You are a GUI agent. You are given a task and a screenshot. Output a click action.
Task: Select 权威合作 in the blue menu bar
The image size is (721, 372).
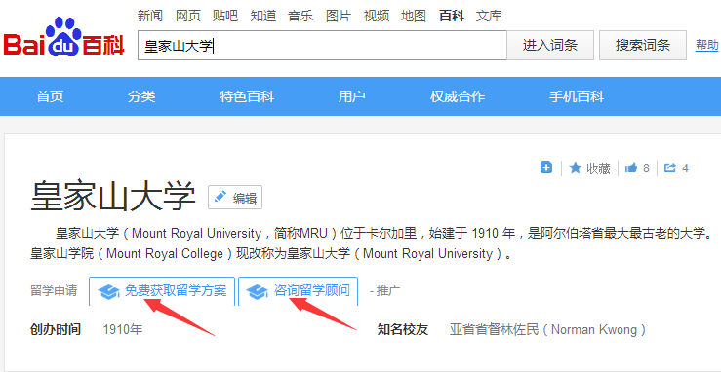coord(458,96)
